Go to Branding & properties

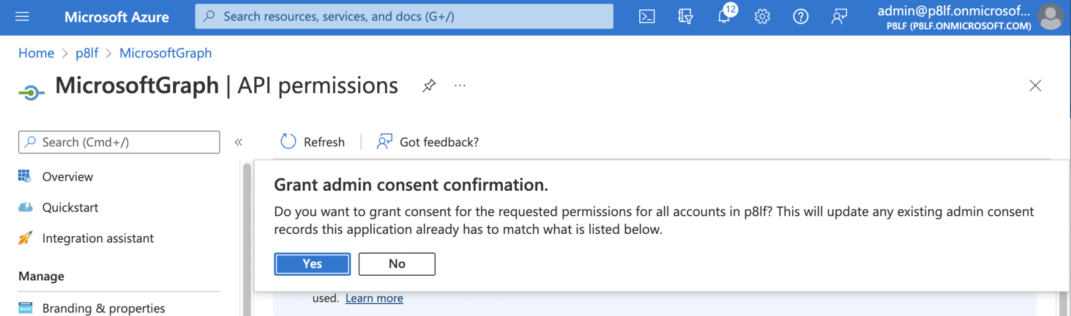(103, 308)
